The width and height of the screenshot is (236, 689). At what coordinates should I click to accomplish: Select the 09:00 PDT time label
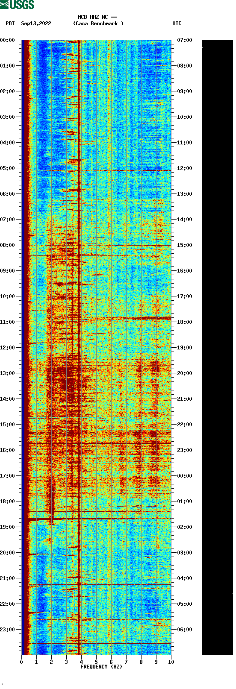tap(8, 271)
